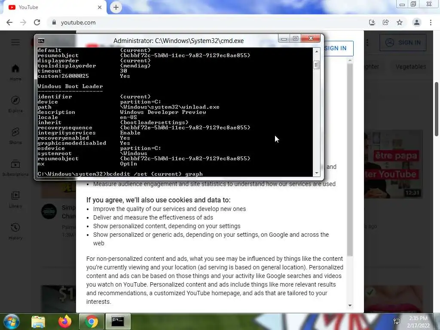440x330 pixels.
Task: Click the 'Windows Boot Loader' heading text
Action: point(70,86)
